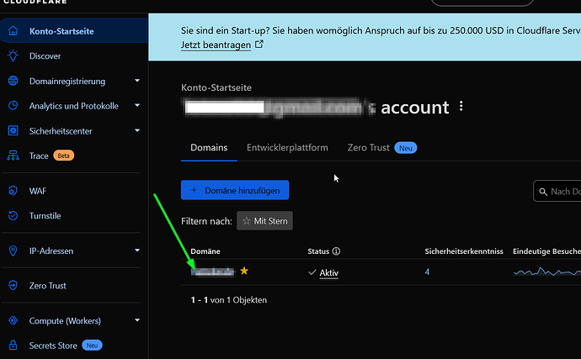
Task: Click the Konto-Startseite breadcrumb text
Action: [216, 87]
